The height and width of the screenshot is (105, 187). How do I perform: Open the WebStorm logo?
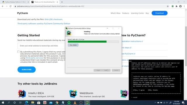pos(73,94)
